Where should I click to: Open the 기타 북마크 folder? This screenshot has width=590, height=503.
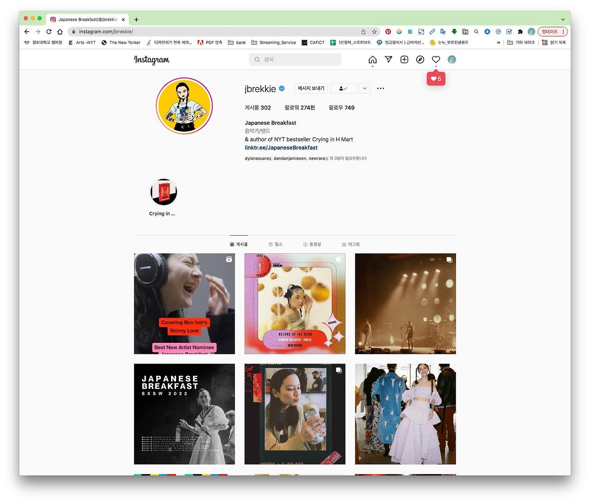point(521,42)
